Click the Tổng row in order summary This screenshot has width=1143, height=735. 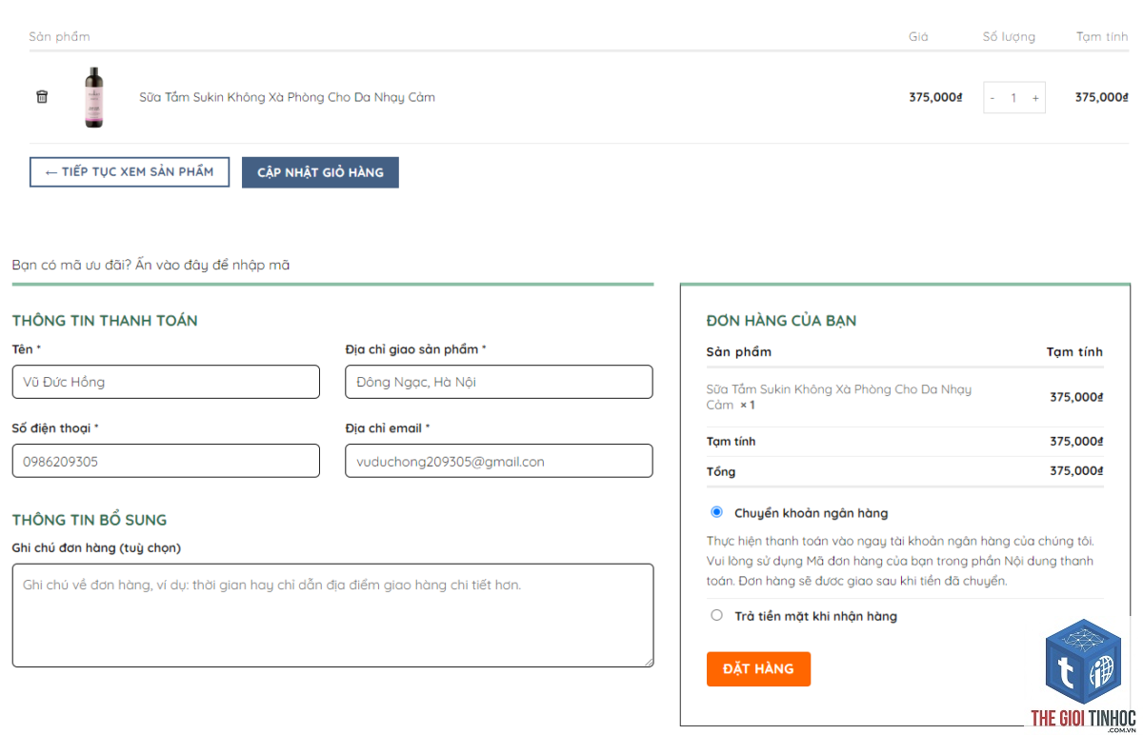point(905,471)
